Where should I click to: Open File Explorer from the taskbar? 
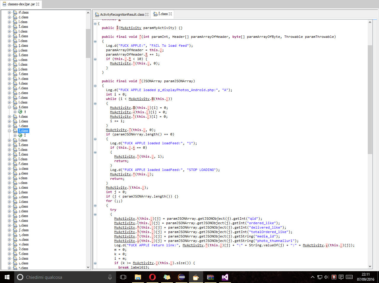[138, 277]
